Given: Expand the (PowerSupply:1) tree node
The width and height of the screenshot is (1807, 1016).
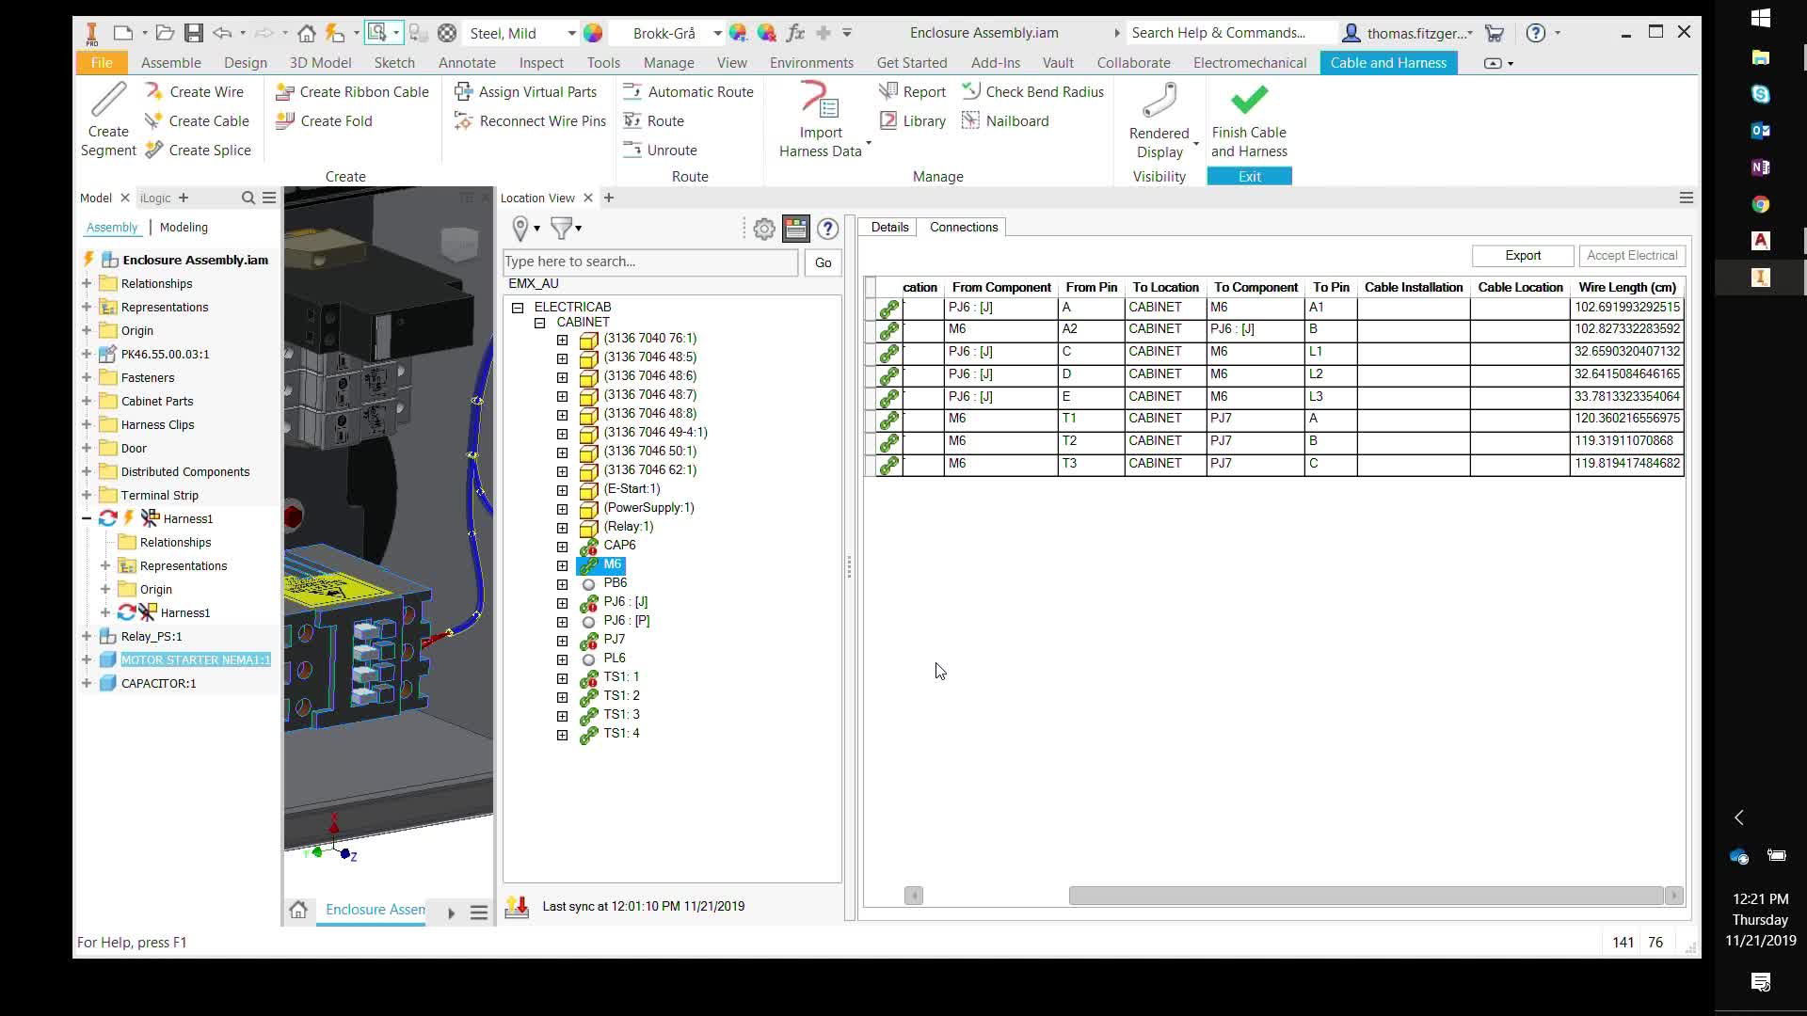Looking at the screenshot, I should [x=562, y=509].
